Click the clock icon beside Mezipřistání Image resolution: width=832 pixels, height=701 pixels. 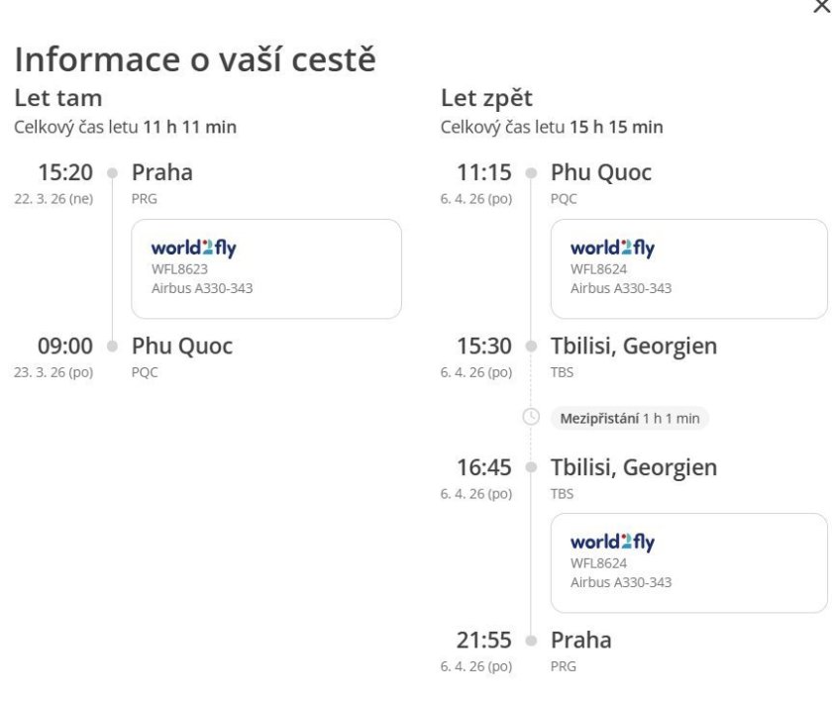coord(531,417)
